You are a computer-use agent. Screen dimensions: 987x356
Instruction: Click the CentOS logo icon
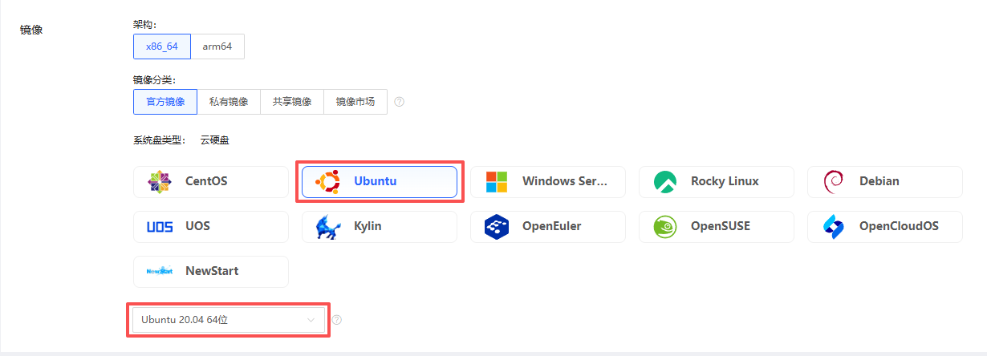pyautogui.click(x=160, y=182)
